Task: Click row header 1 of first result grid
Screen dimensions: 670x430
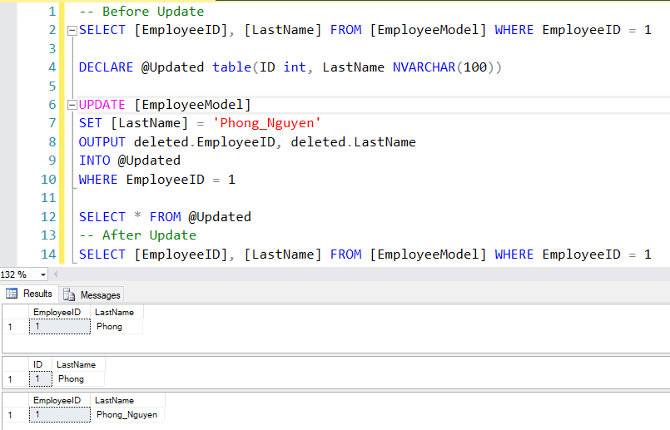Action: point(15,327)
